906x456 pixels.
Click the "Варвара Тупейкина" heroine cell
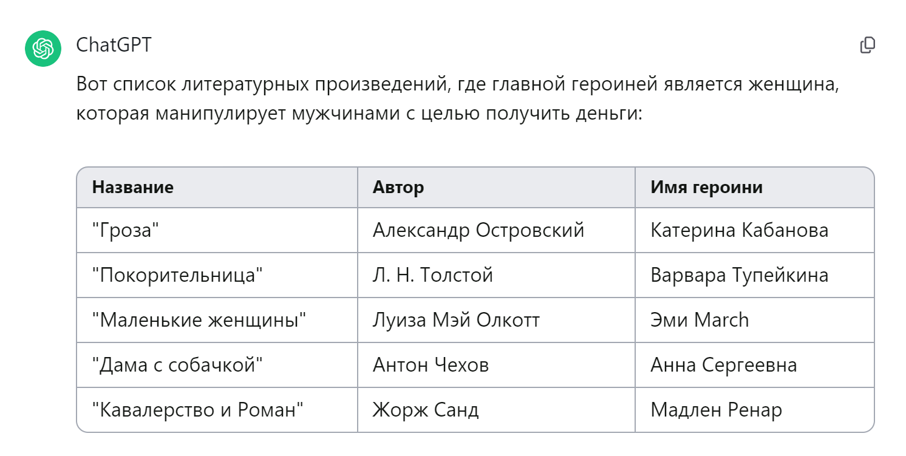(x=739, y=275)
